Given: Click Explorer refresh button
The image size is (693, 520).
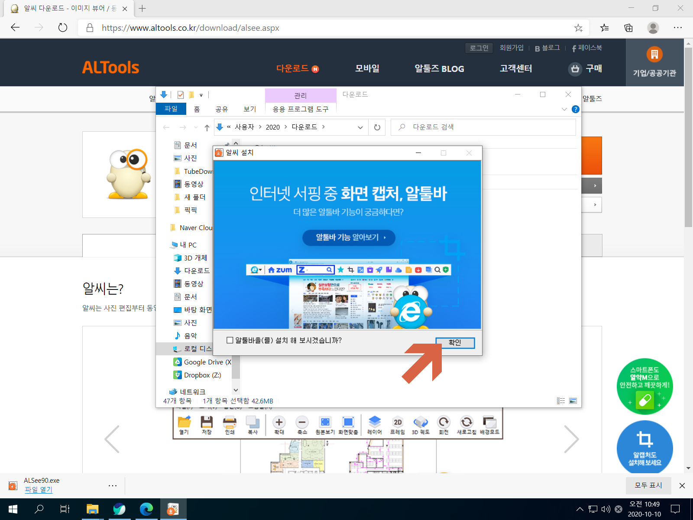Looking at the screenshot, I should 377,127.
